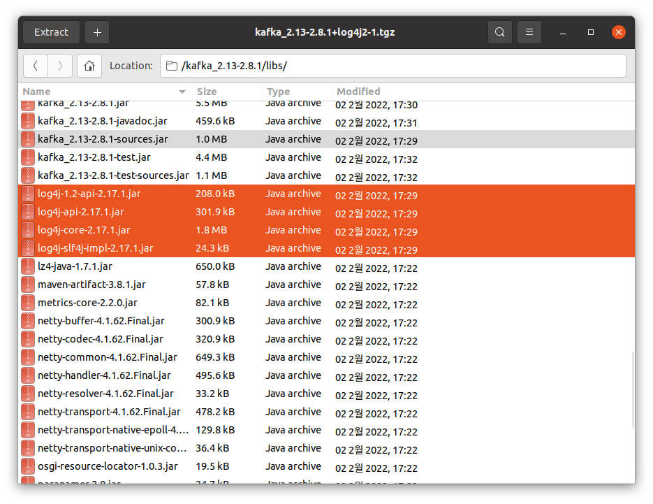
Task: Click the Extract button
Action: 51,32
